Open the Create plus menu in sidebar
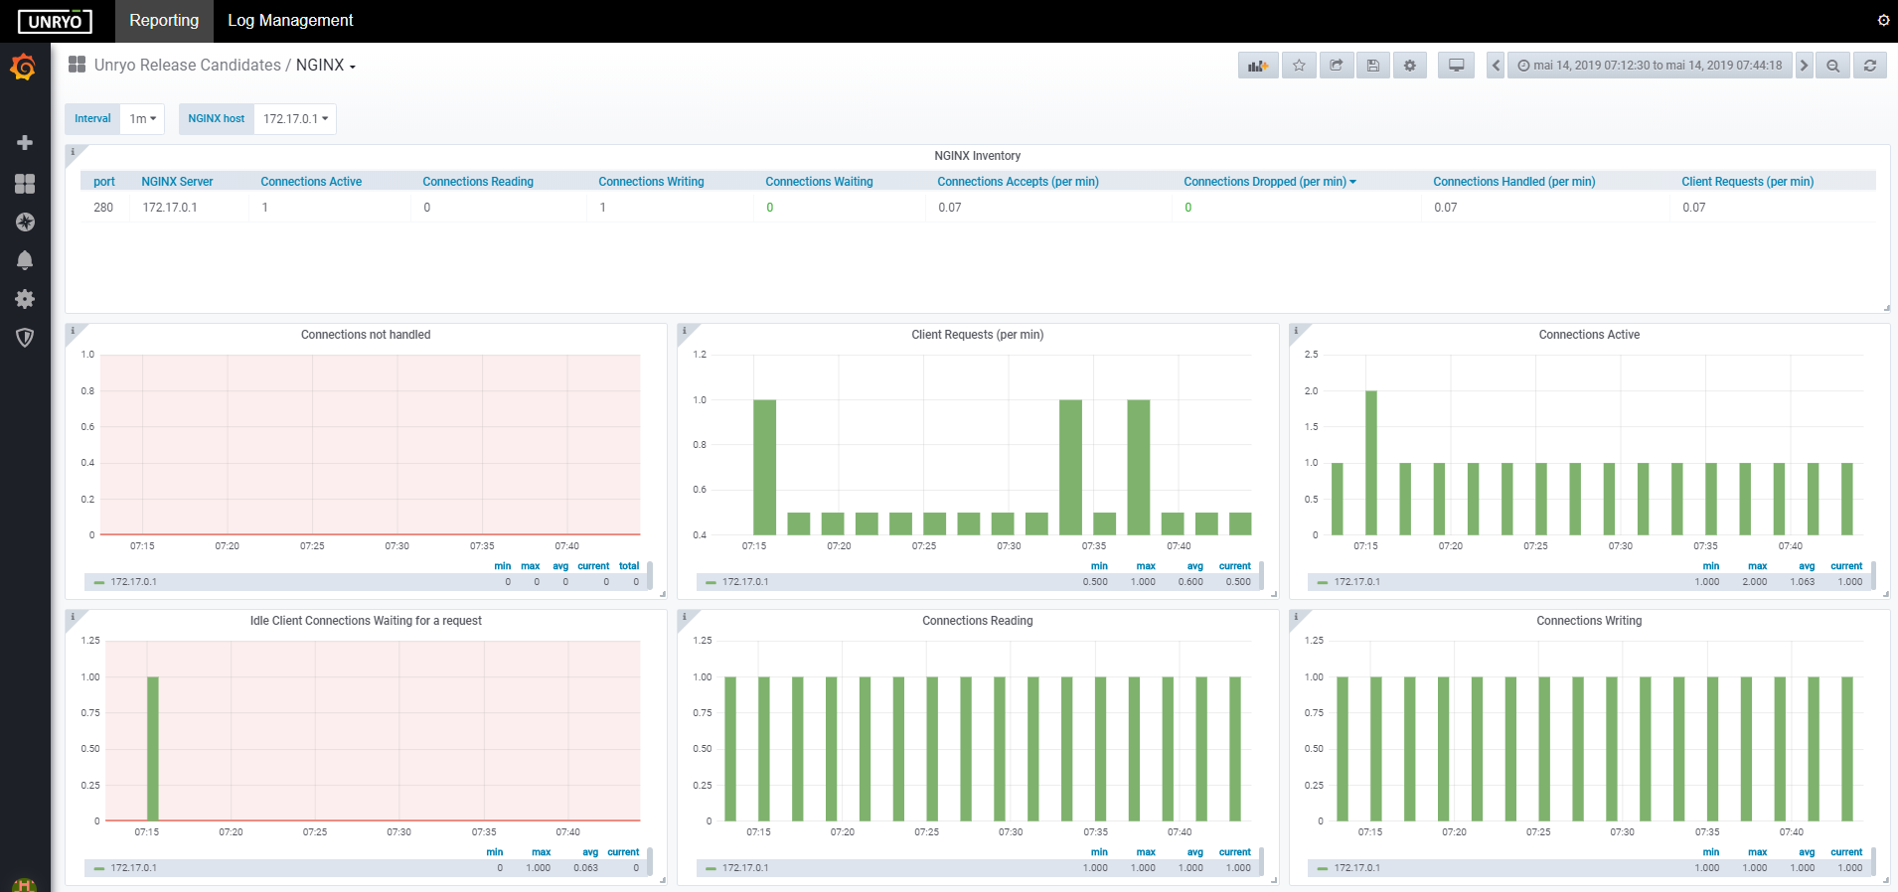The width and height of the screenshot is (1898, 892). [x=25, y=143]
